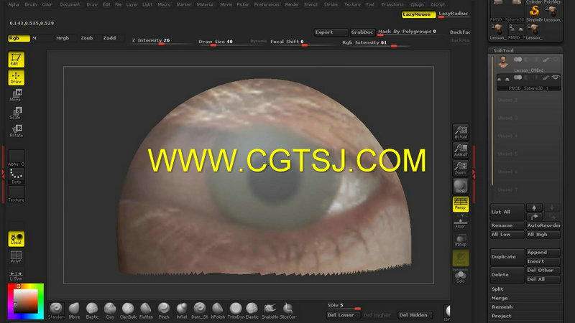This screenshot has height=323, width=575.
Task: Select the Move transform tool
Action: point(16,95)
